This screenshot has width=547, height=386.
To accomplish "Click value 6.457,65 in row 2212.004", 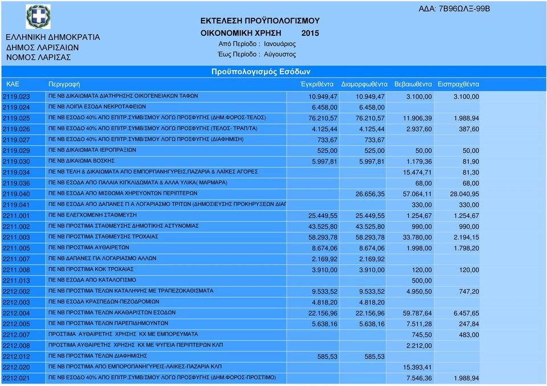I will tap(466, 314).
